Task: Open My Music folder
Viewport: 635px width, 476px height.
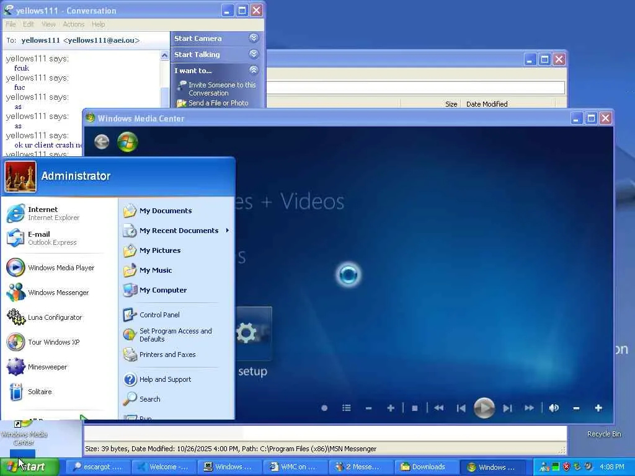Action: pyautogui.click(x=148, y=270)
